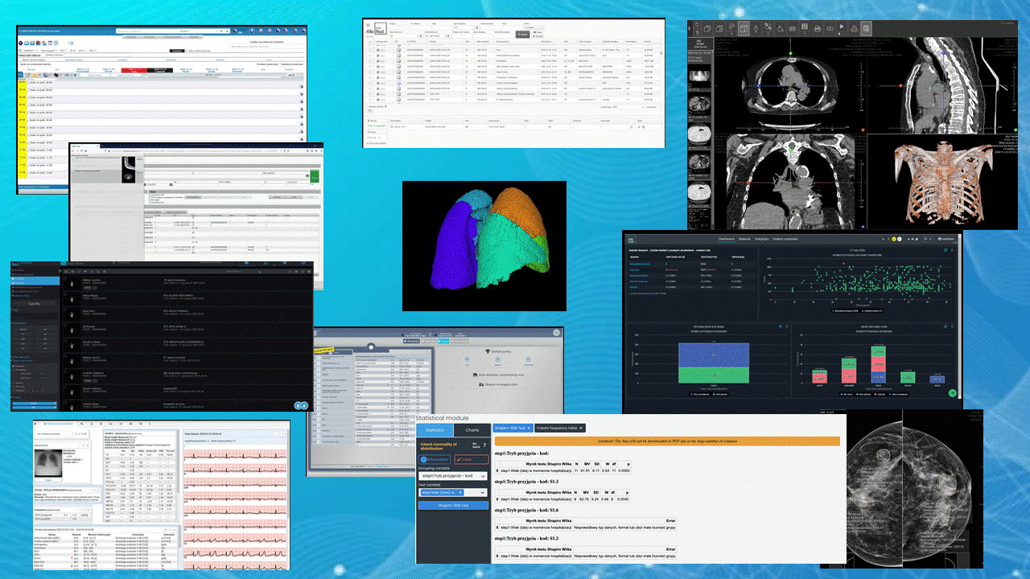Tick the select-all checkbox in AlleRad table header

(x=371, y=40)
